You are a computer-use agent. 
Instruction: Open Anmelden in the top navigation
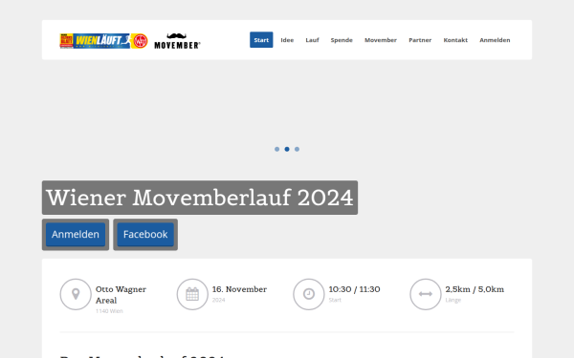(495, 40)
